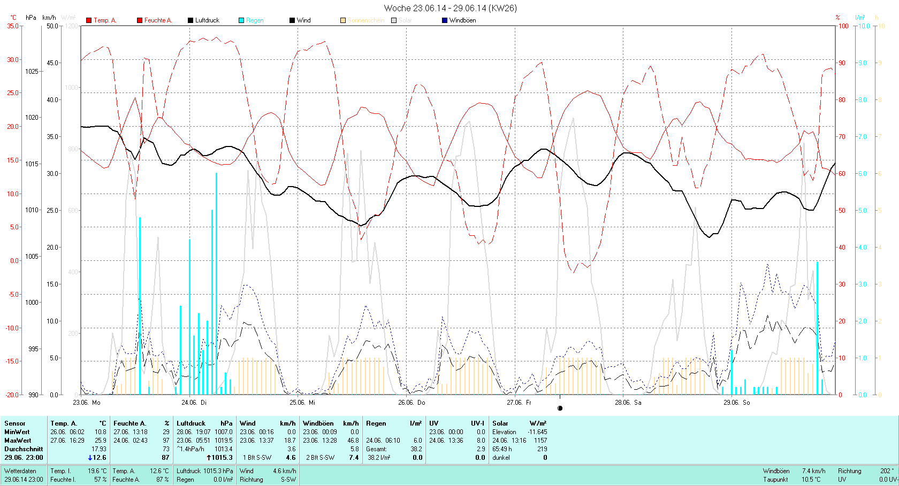Click the gray Solar legend swatch
Screen dimensions: 899x486
[394, 20]
